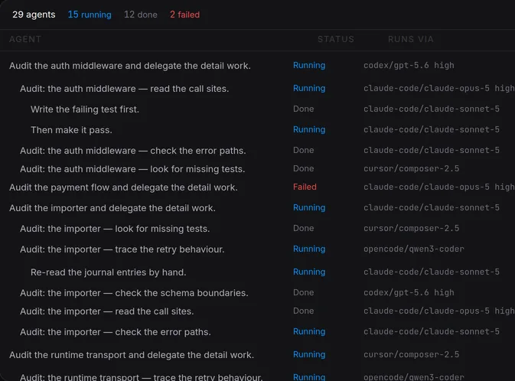Click 'cursor/composer-2.5' on importer missing tests row
Viewport: 515px width, 381px height.
411,228
